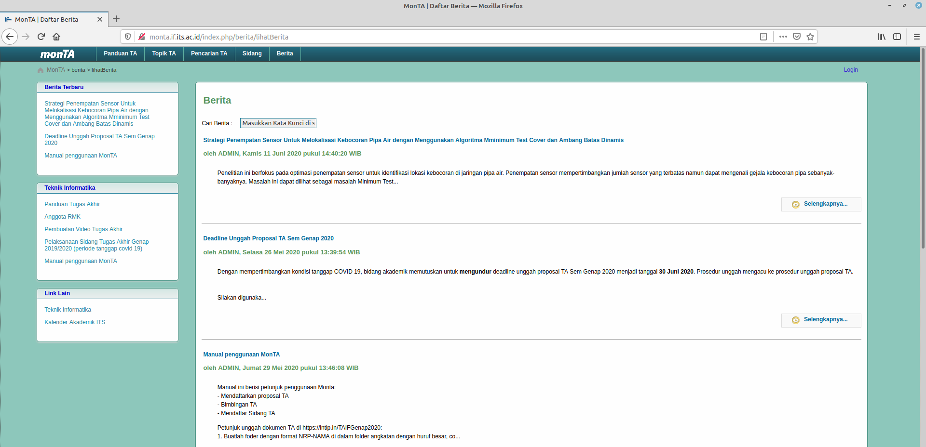Open Reader View for the page
926x447 pixels.
pyautogui.click(x=764, y=37)
